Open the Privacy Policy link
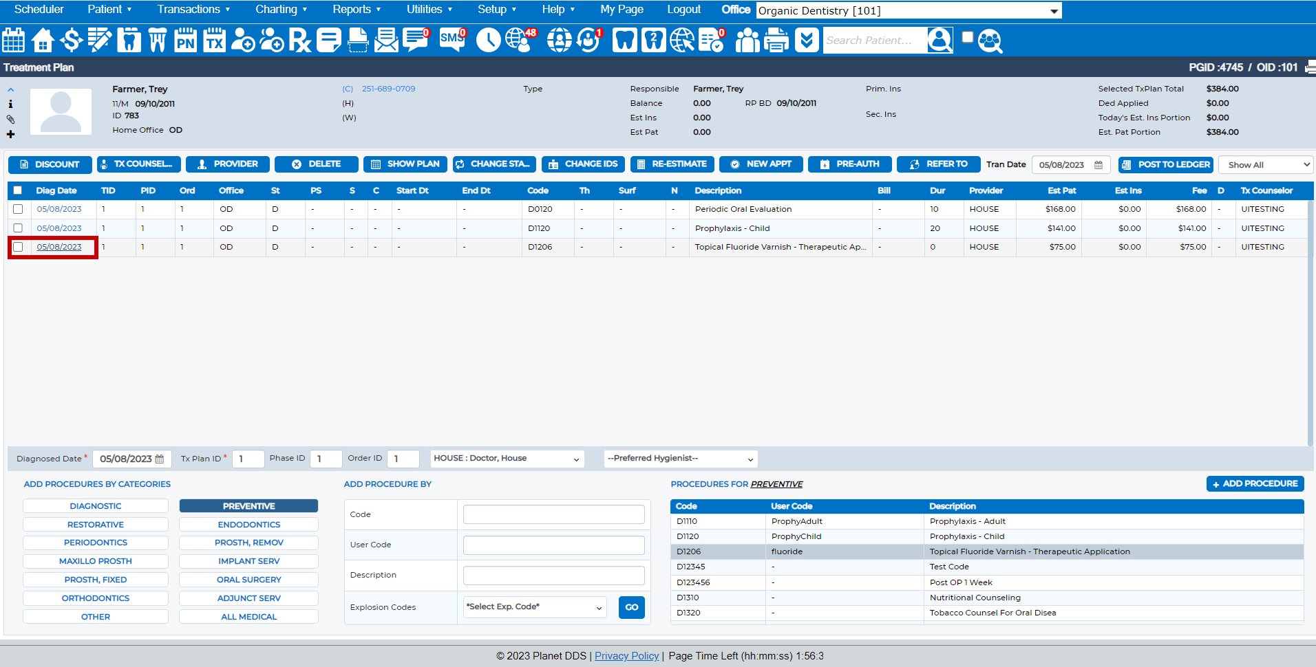This screenshot has height=667, width=1316. point(626,656)
